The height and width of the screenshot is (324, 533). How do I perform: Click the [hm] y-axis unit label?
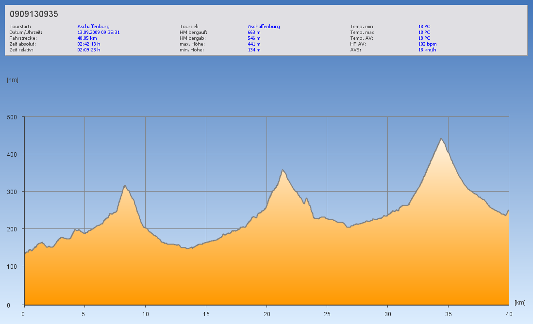(x=13, y=80)
